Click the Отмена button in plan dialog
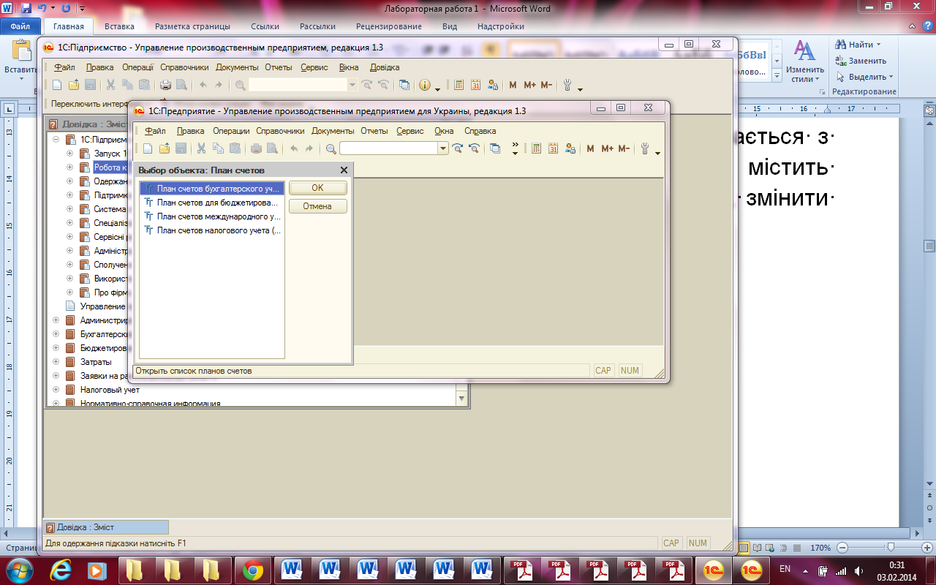The width and height of the screenshot is (936, 585). point(317,206)
